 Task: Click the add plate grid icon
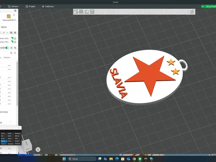click(81, 11)
